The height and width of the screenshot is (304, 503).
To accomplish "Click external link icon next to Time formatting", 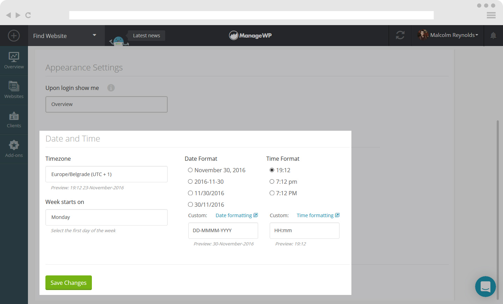I will pyautogui.click(x=337, y=215).
